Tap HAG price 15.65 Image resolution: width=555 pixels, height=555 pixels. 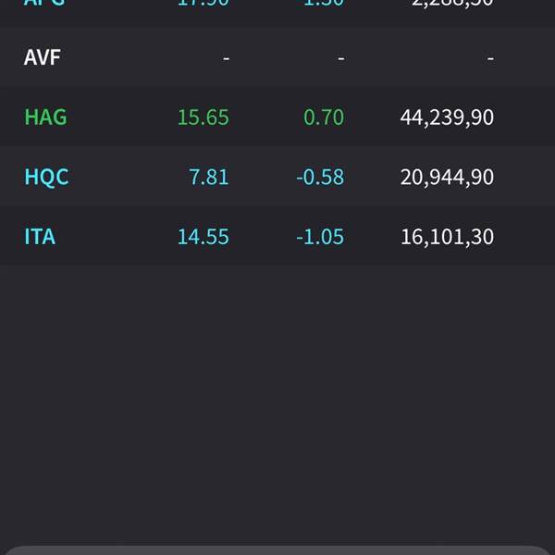click(x=203, y=117)
